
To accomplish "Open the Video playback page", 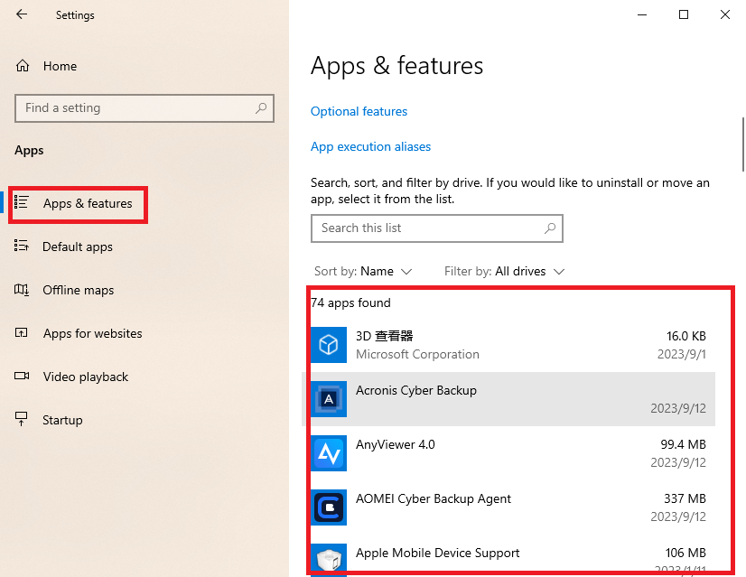I will (x=86, y=377).
